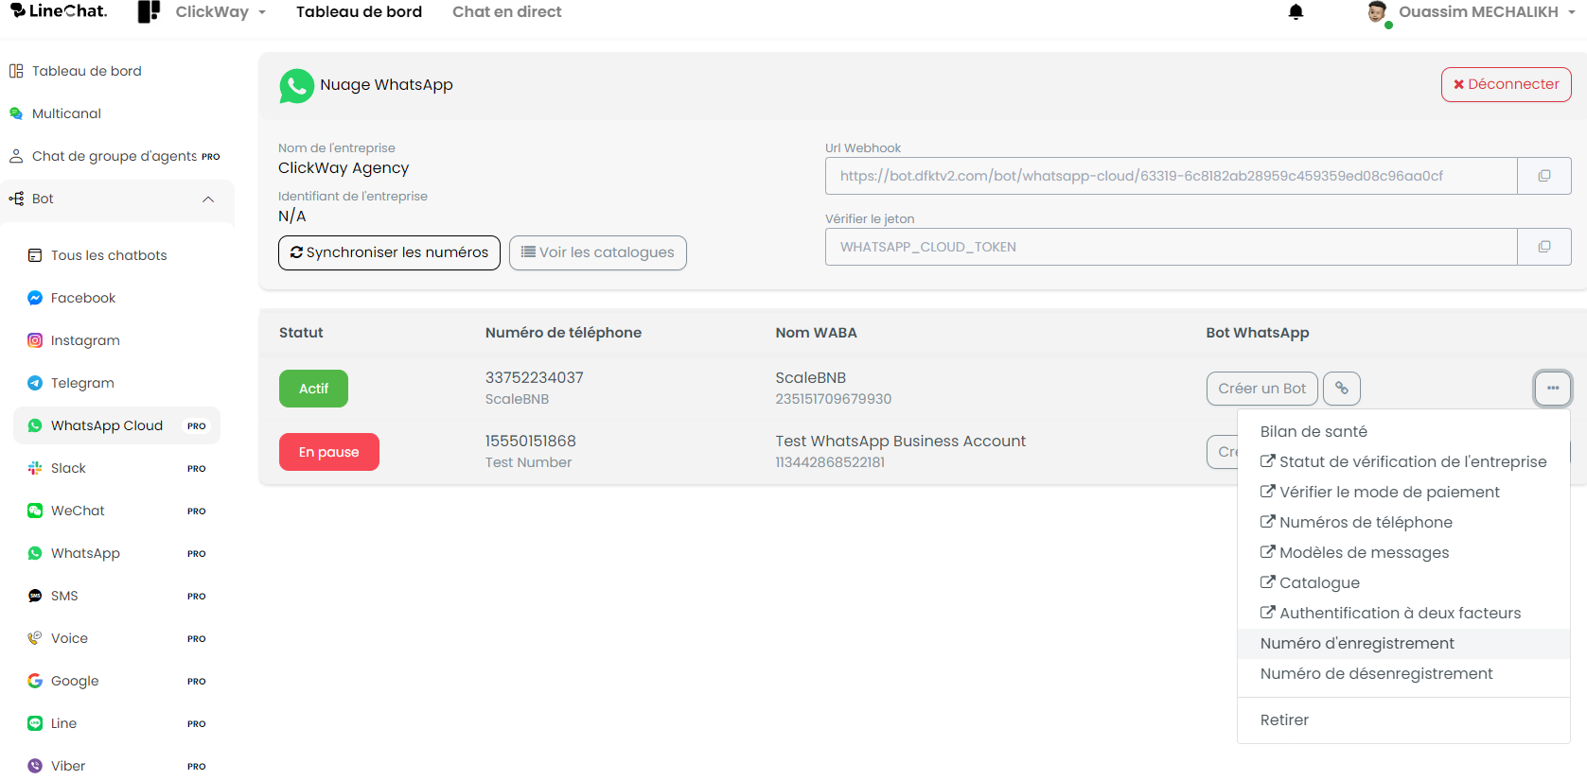The height and width of the screenshot is (780, 1587).
Task: Open Catalogue menu entry
Action: pyautogui.click(x=1403, y=583)
